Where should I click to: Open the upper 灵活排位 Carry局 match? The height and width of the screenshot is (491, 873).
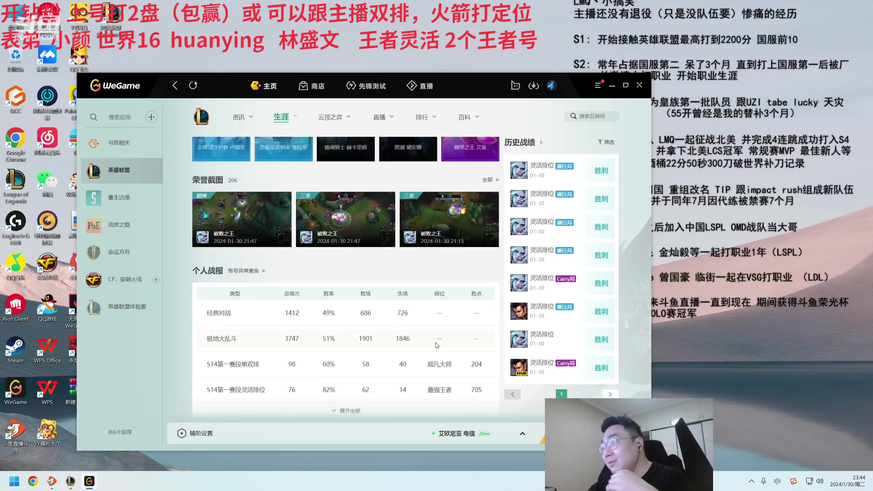coord(562,283)
